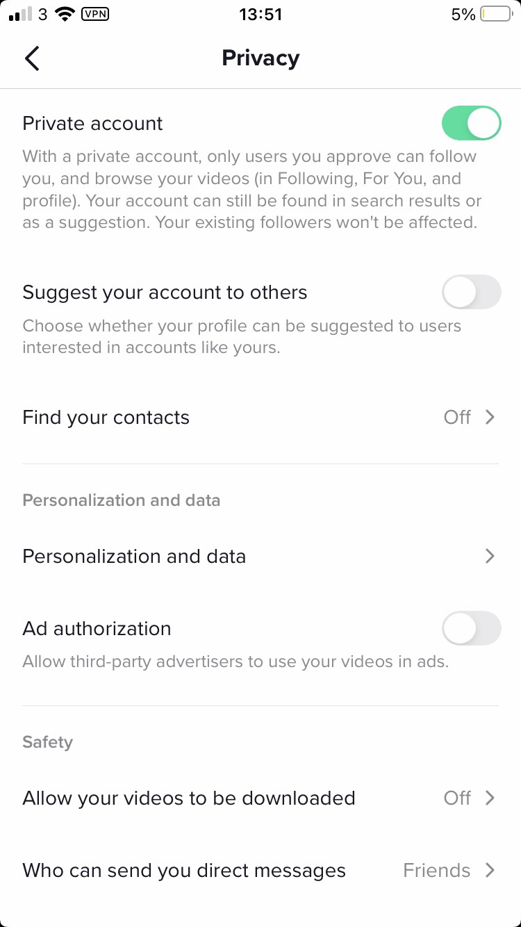
Task: Select Allow your videos to be downloaded
Action: pyautogui.click(x=189, y=798)
